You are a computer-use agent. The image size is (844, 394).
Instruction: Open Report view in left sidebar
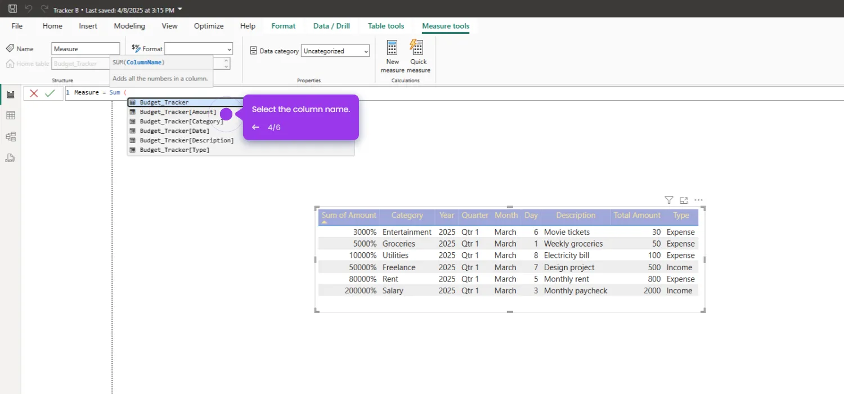10,95
